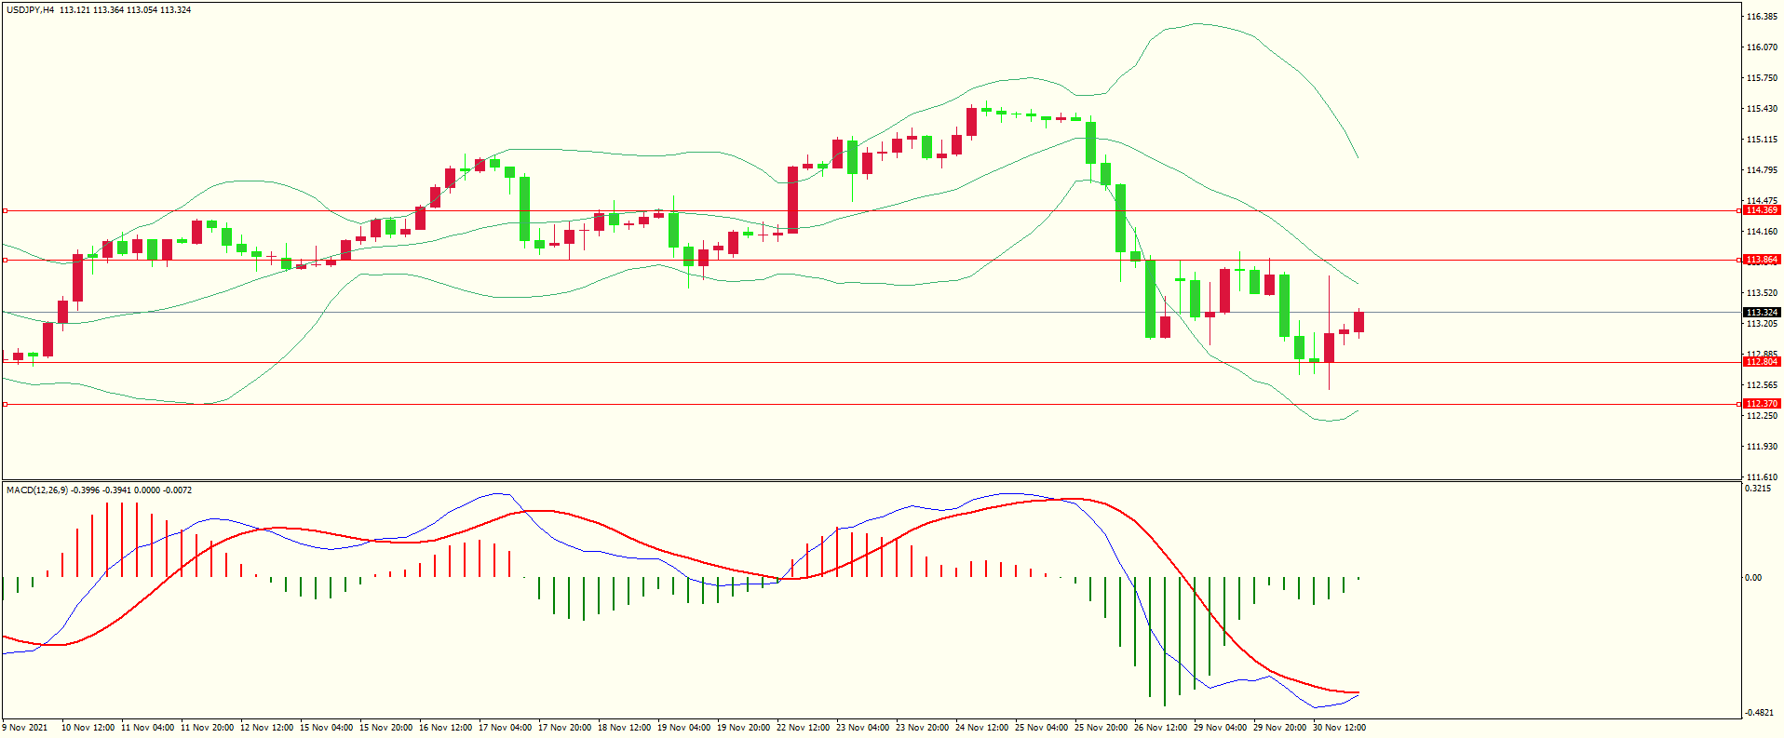Click the 115.750 price axis label
The width and height of the screenshot is (1784, 738).
point(1762,78)
